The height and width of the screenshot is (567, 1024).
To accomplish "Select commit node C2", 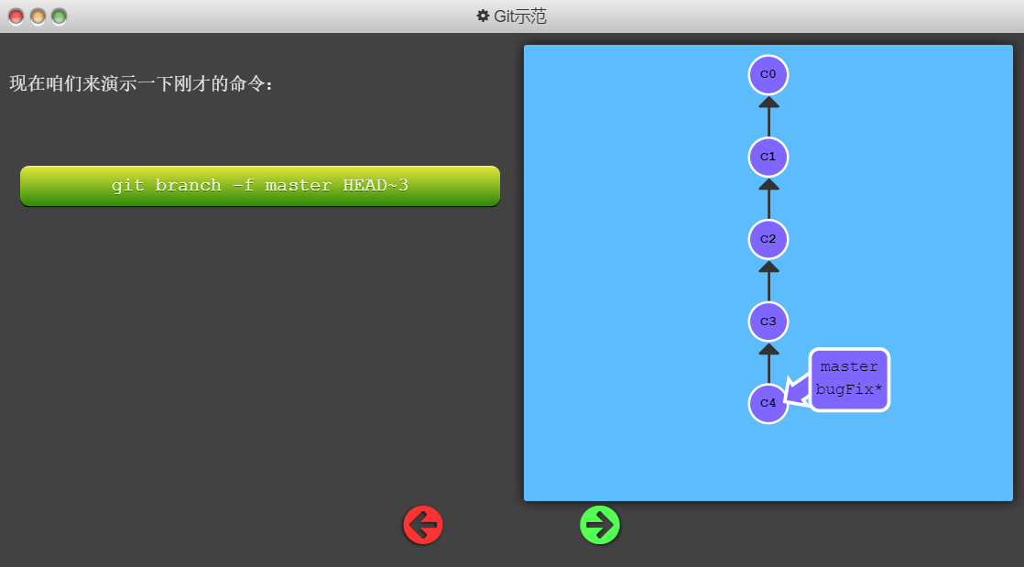I will pos(768,239).
